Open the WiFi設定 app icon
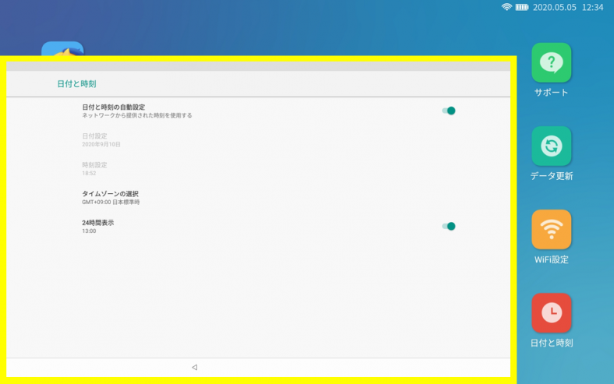The width and height of the screenshot is (614, 384). pyautogui.click(x=552, y=229)
